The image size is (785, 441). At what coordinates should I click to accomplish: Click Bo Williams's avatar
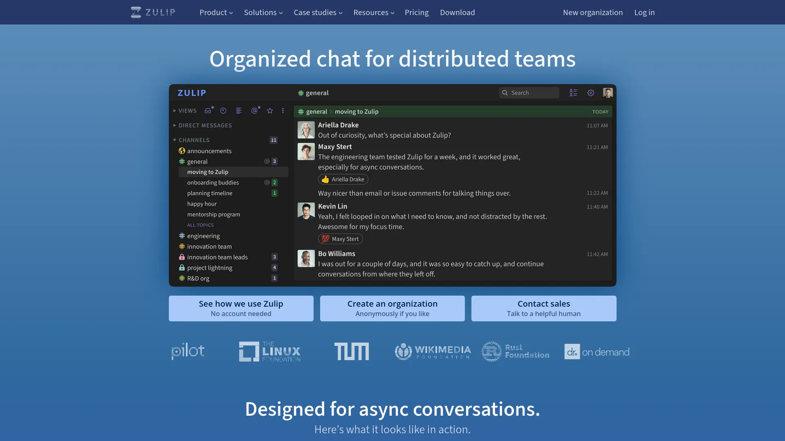(306, 258)
